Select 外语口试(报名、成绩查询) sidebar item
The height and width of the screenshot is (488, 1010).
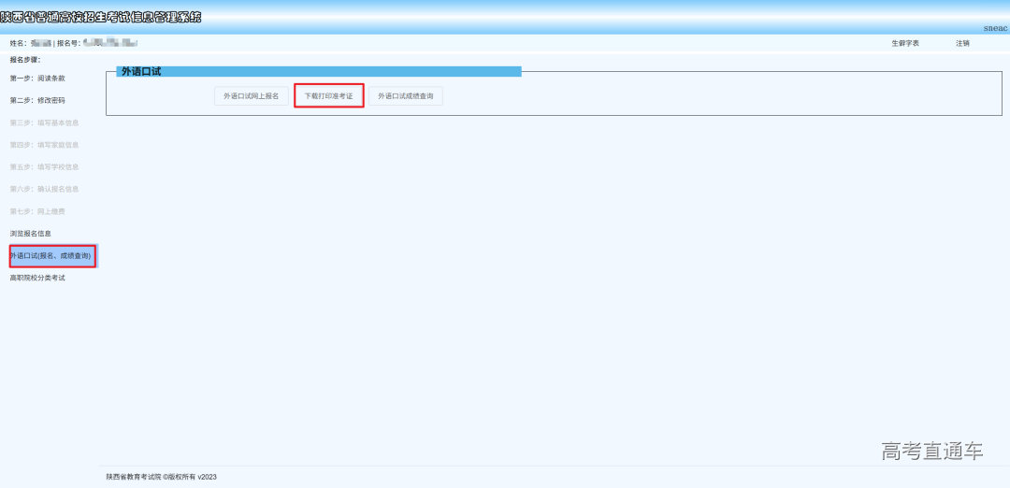(x=51, y=256)
